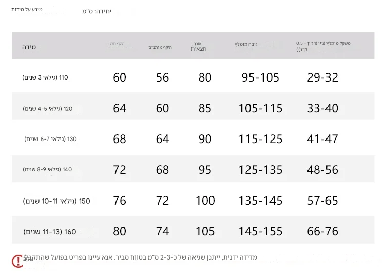Select the 'מידה' column header
The height and width of the screenshot is (278, 385).
coord(29,47)
